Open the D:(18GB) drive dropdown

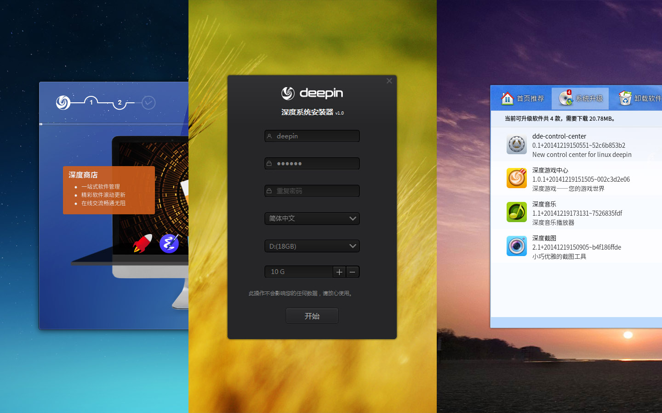point(312,246)
